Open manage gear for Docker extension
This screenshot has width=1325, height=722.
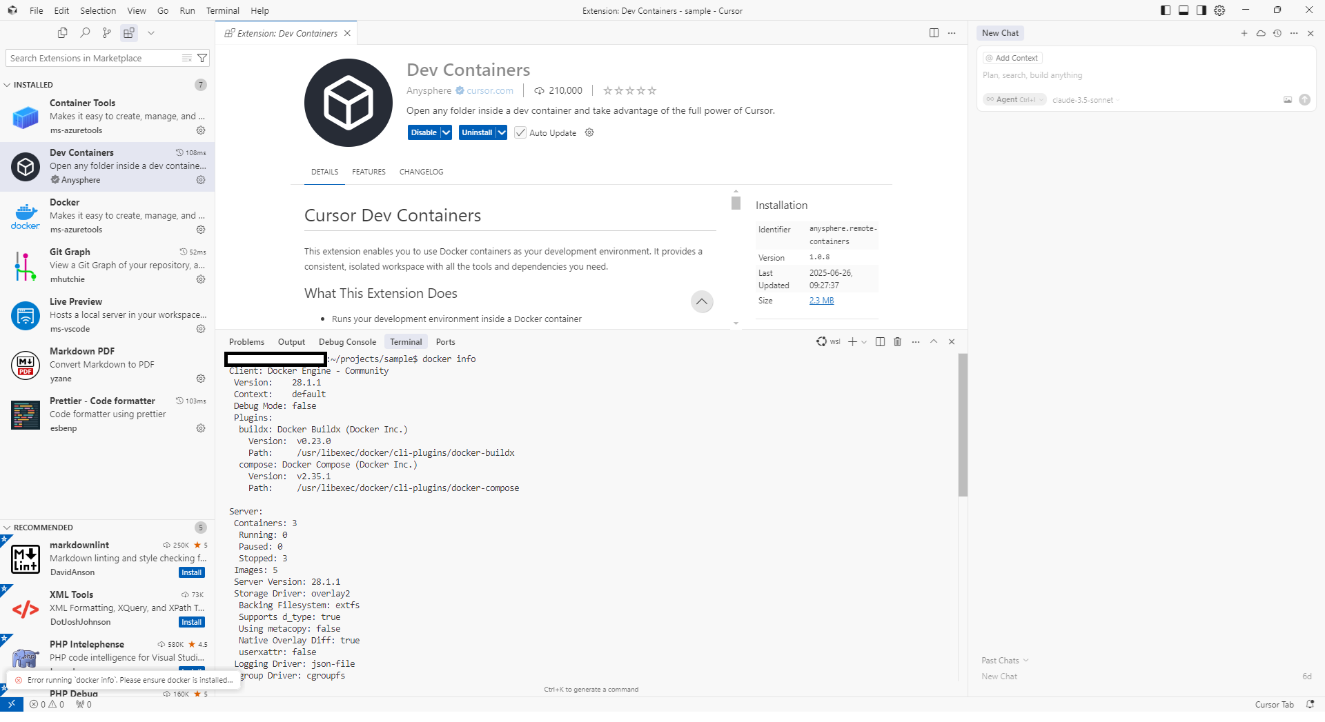(x=201, y=230)
